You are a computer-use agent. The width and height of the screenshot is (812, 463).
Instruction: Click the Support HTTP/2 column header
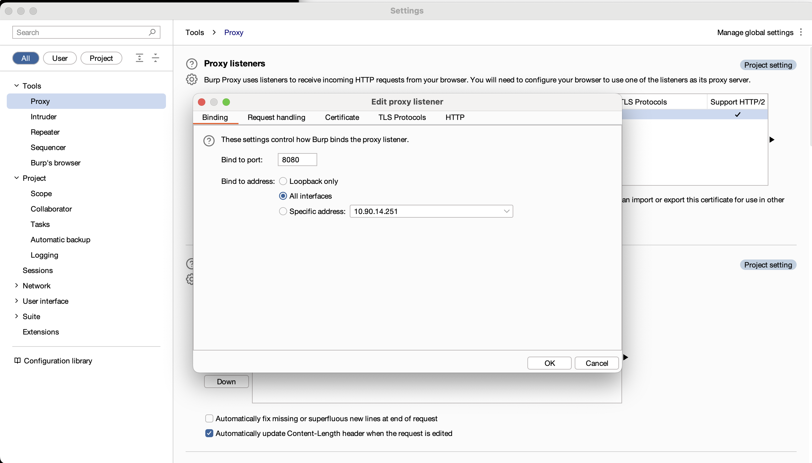pos(737,102)
